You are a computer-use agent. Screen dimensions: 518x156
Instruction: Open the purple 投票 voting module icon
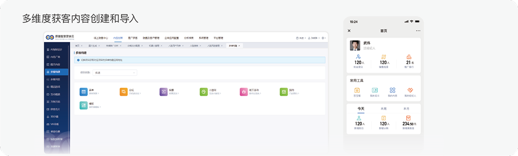(163, 92)
